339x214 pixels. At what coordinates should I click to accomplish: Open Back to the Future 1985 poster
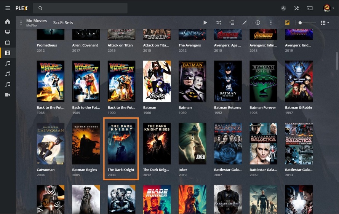tap(51, 81)
